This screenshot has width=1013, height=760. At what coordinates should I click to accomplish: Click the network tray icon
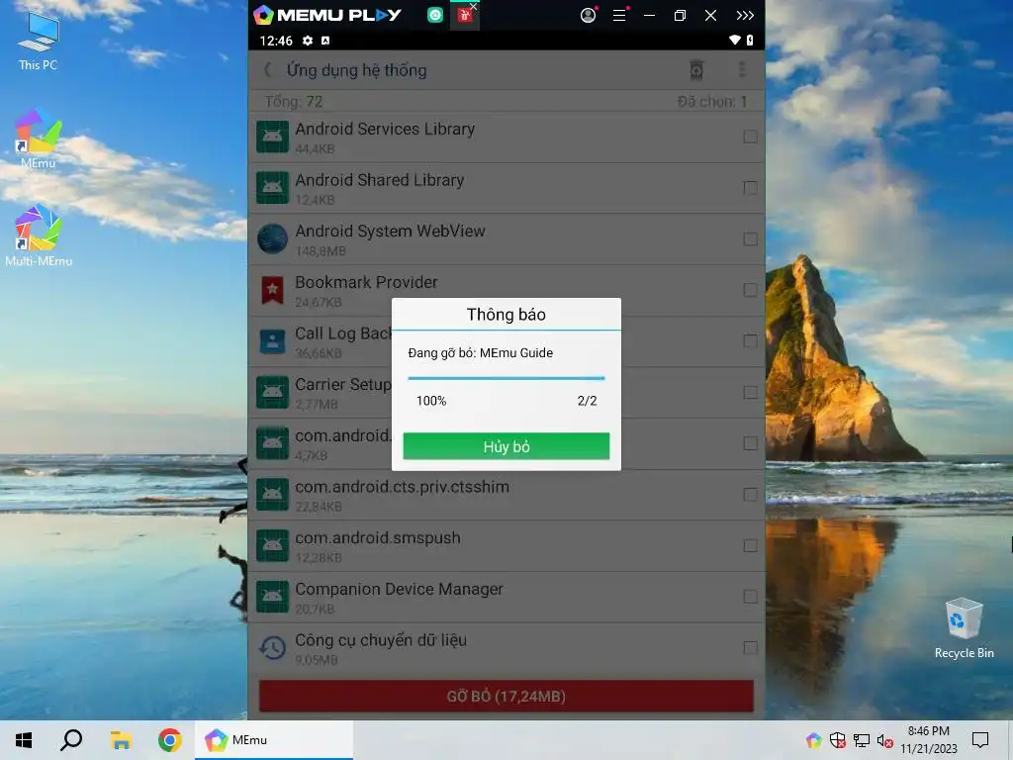pyautogui.click(x=862, y=740)
